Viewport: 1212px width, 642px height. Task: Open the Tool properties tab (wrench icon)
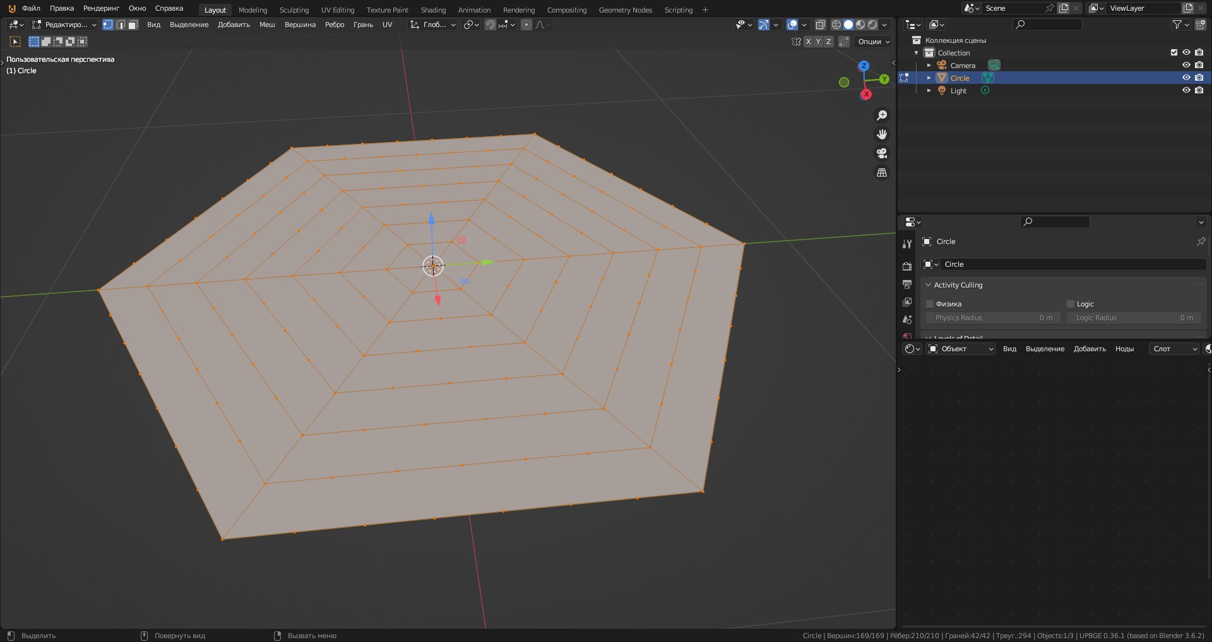[907, 244]
